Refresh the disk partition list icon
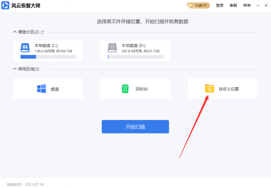 point(43,32)
